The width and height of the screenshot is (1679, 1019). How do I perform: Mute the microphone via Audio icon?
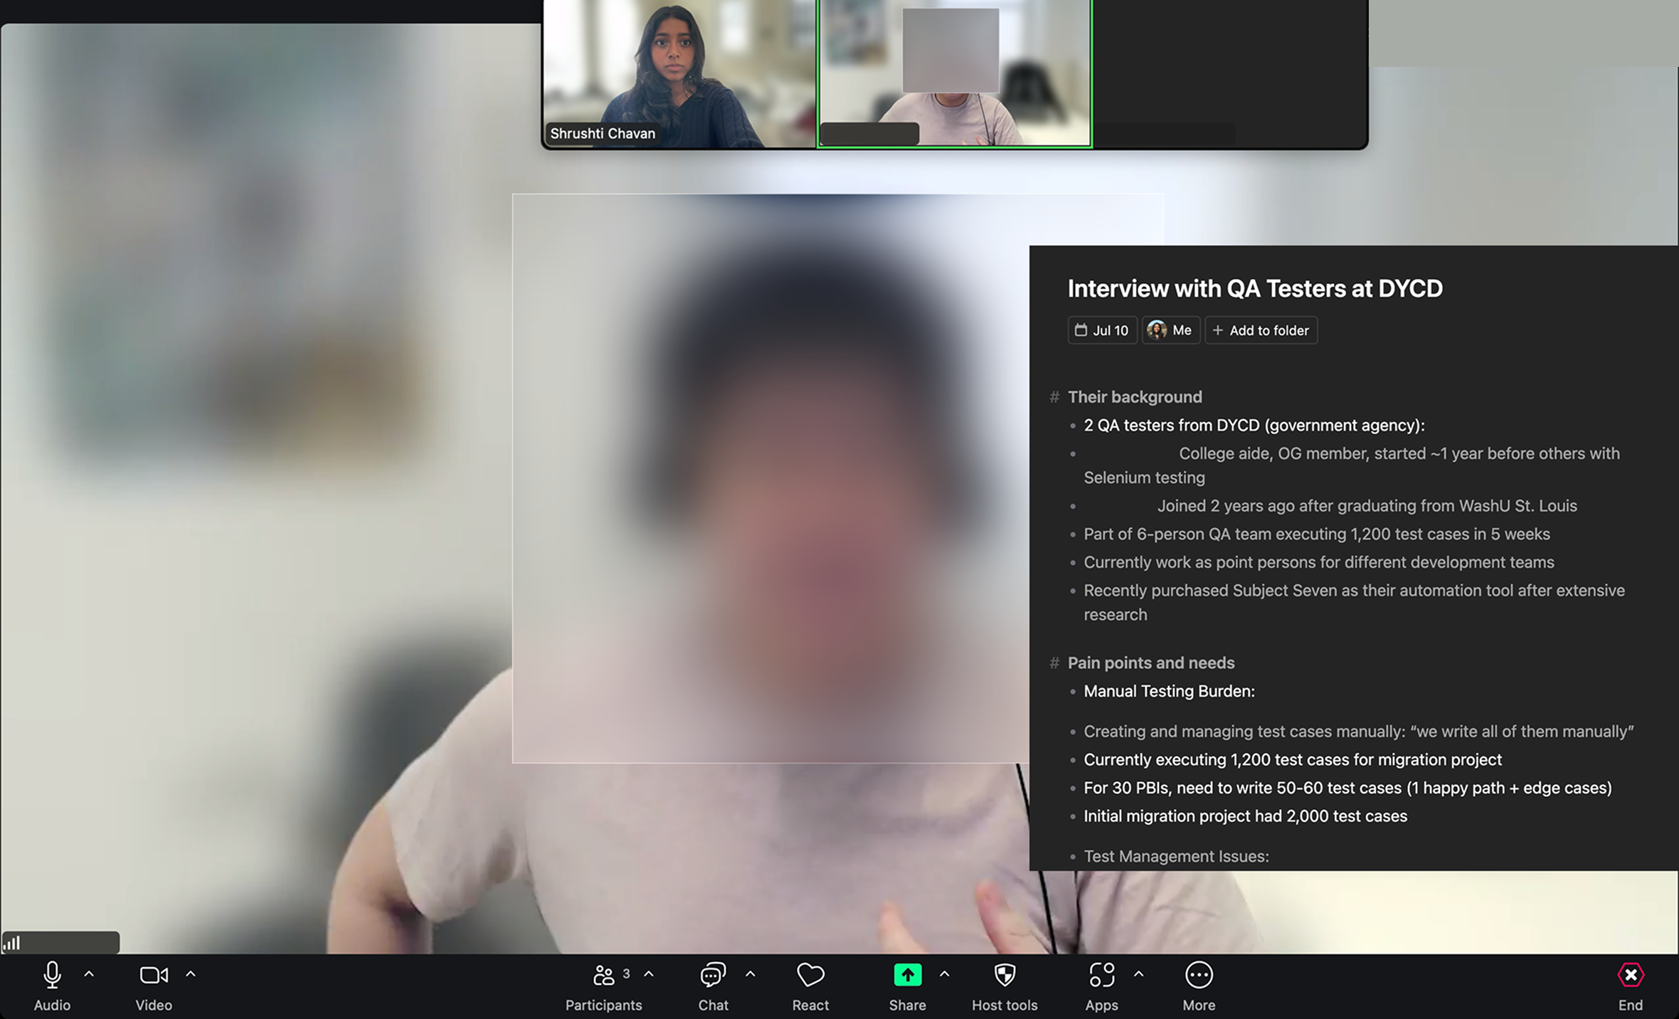52,975
